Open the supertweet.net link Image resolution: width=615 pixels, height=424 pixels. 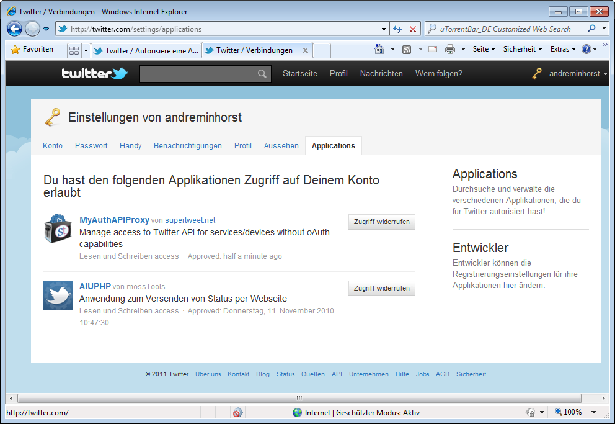point(190,220)
